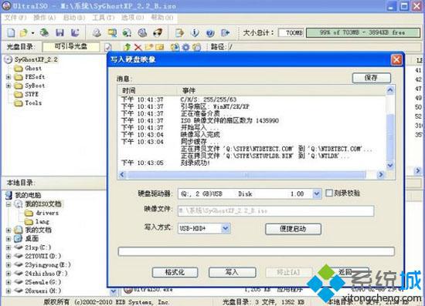Click the 映像写入完成 log entry
The image size is (425, 306).
coord(200,135)
